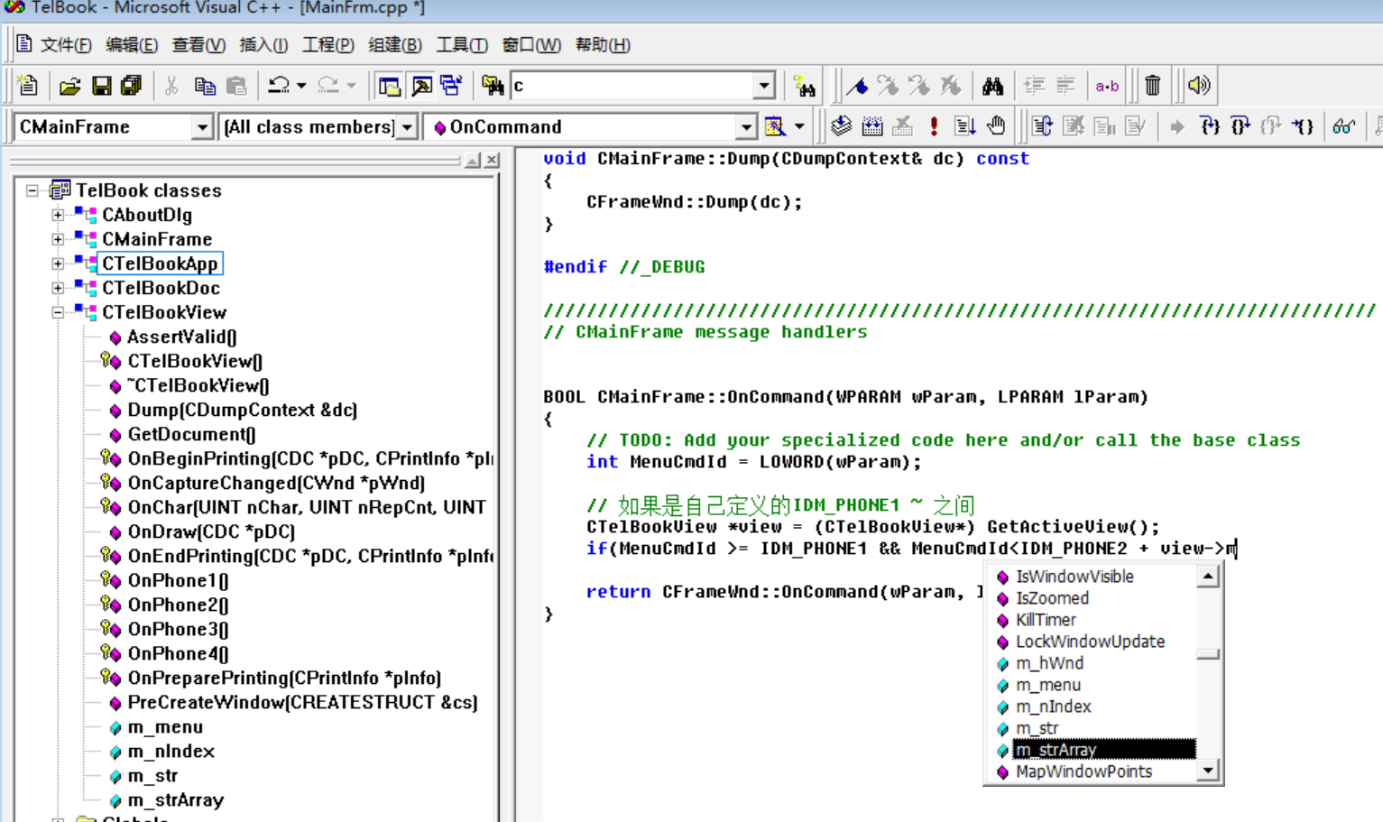Expand the CTelBookDoc class node
Viewport: 1383px width, 822px height.
coord(58,288)
